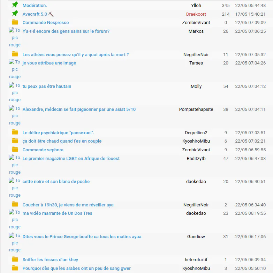Open topic ma vidéo marrante de Un Dos Tres
This screenshot has width=273, height=273.
pyautogui.click(x=57, y=213)
